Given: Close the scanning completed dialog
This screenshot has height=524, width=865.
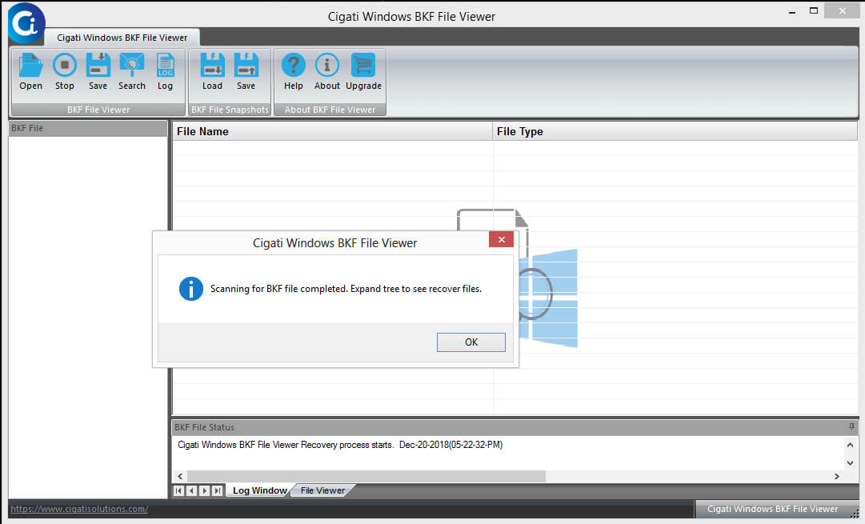Looking at the screenshot, I should click(501, 239).
